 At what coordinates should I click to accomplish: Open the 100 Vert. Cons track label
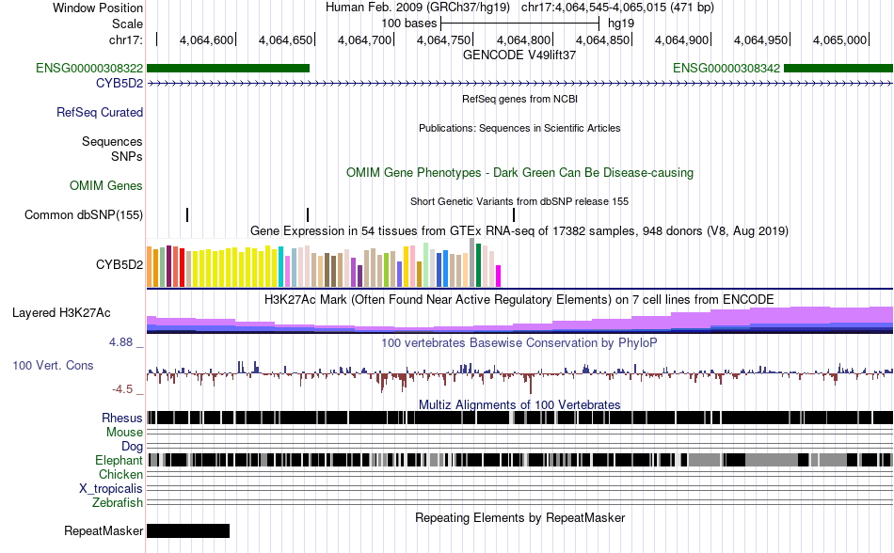[x=53, y=365]
